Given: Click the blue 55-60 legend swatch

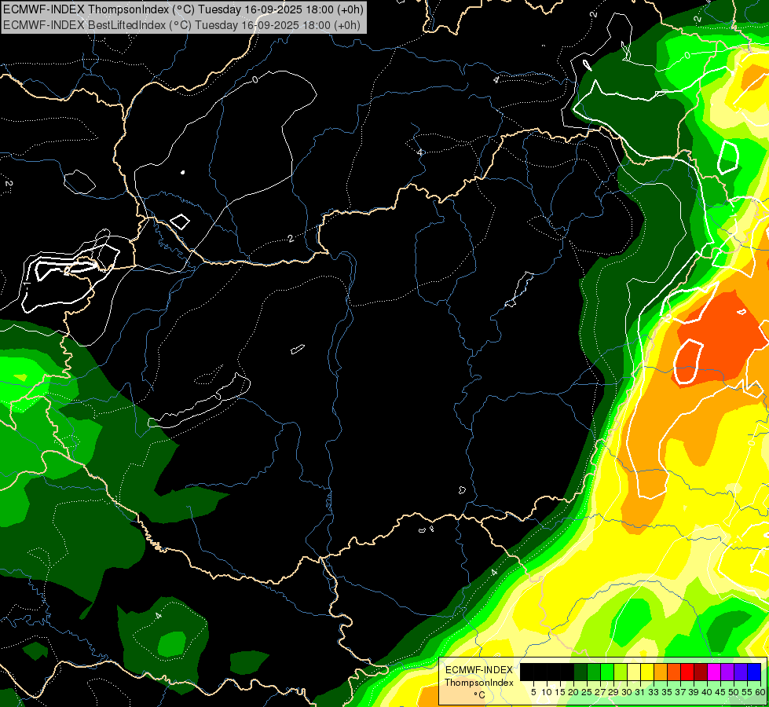Looking at the screenshot, I should pyautogui.click(x=754, y=672).
